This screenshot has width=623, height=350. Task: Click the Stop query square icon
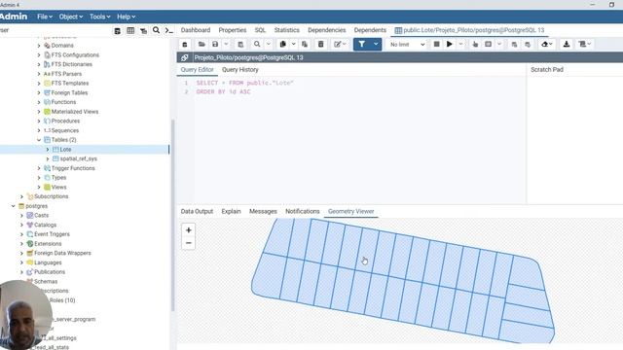tap(436, 44)
